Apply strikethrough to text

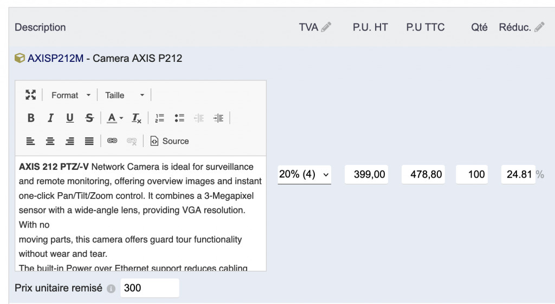click(89, 118)
